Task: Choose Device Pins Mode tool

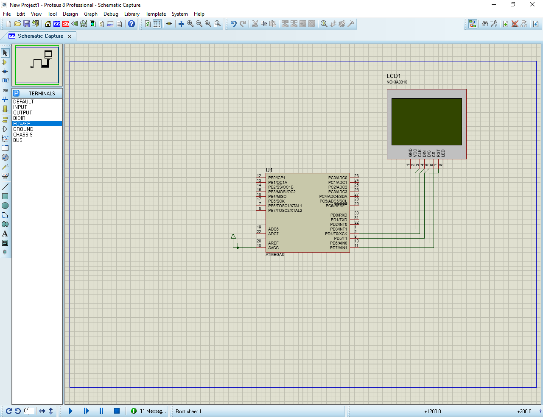Action: pyautogui.click(x=5, y=129)
